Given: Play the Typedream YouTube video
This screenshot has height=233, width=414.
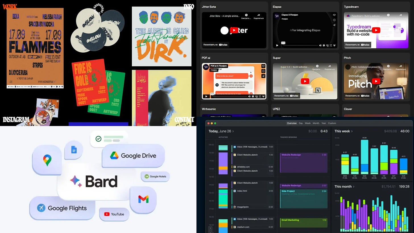Looking at the screenshot, I should click(x=376, y=30).
